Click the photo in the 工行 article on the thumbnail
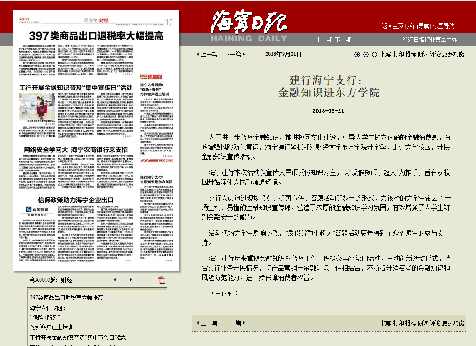Viewport: 476px width, 346px height. tap(36, 106)
